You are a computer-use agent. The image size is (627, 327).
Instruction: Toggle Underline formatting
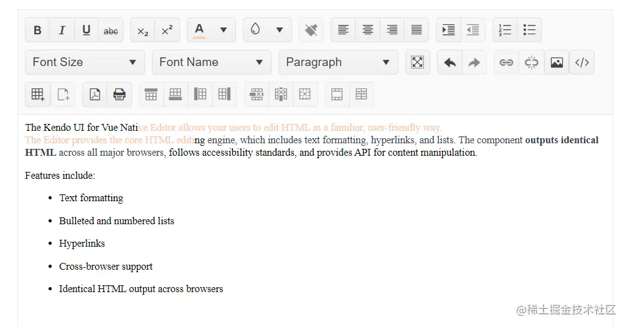tap(87, 30)
